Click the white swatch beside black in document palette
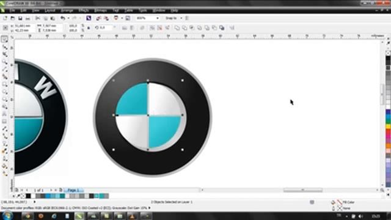Image resolution: width=391 pixels, height=220 pixels. pyautogui.click(x=33, y=196)
